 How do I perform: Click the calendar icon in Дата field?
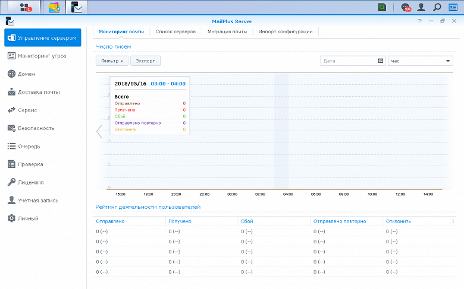(381, 61)
